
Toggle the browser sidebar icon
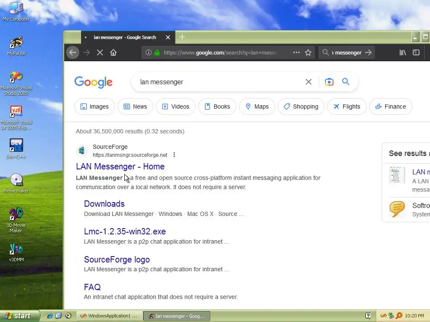(x=416, y=52)
